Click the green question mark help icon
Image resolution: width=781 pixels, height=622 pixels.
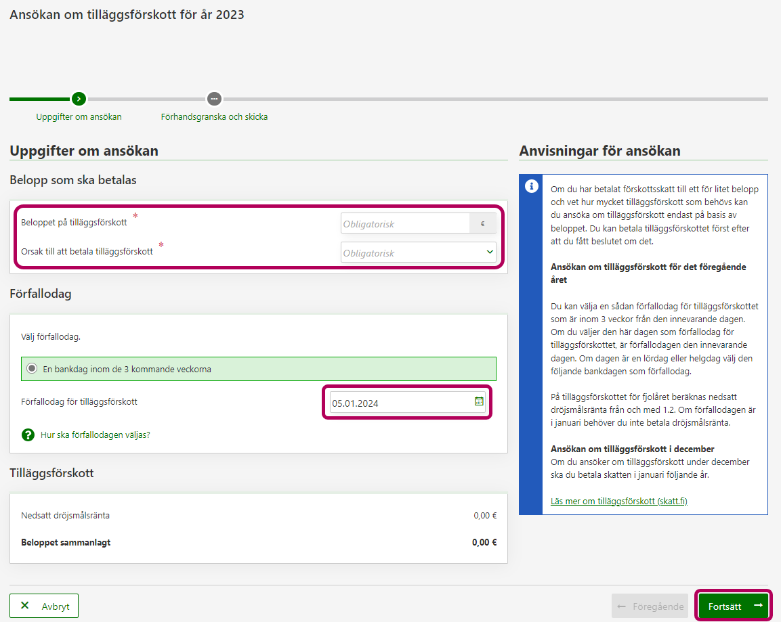[x=28, y=435]
